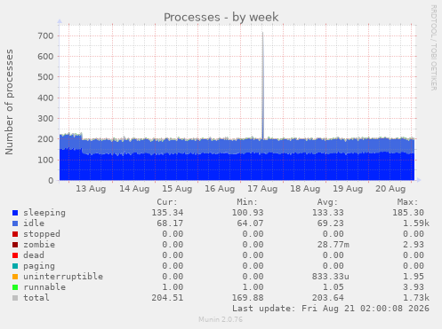
Task: Click the 'Number of processes' axis label
Action: [x=9, y=102]
